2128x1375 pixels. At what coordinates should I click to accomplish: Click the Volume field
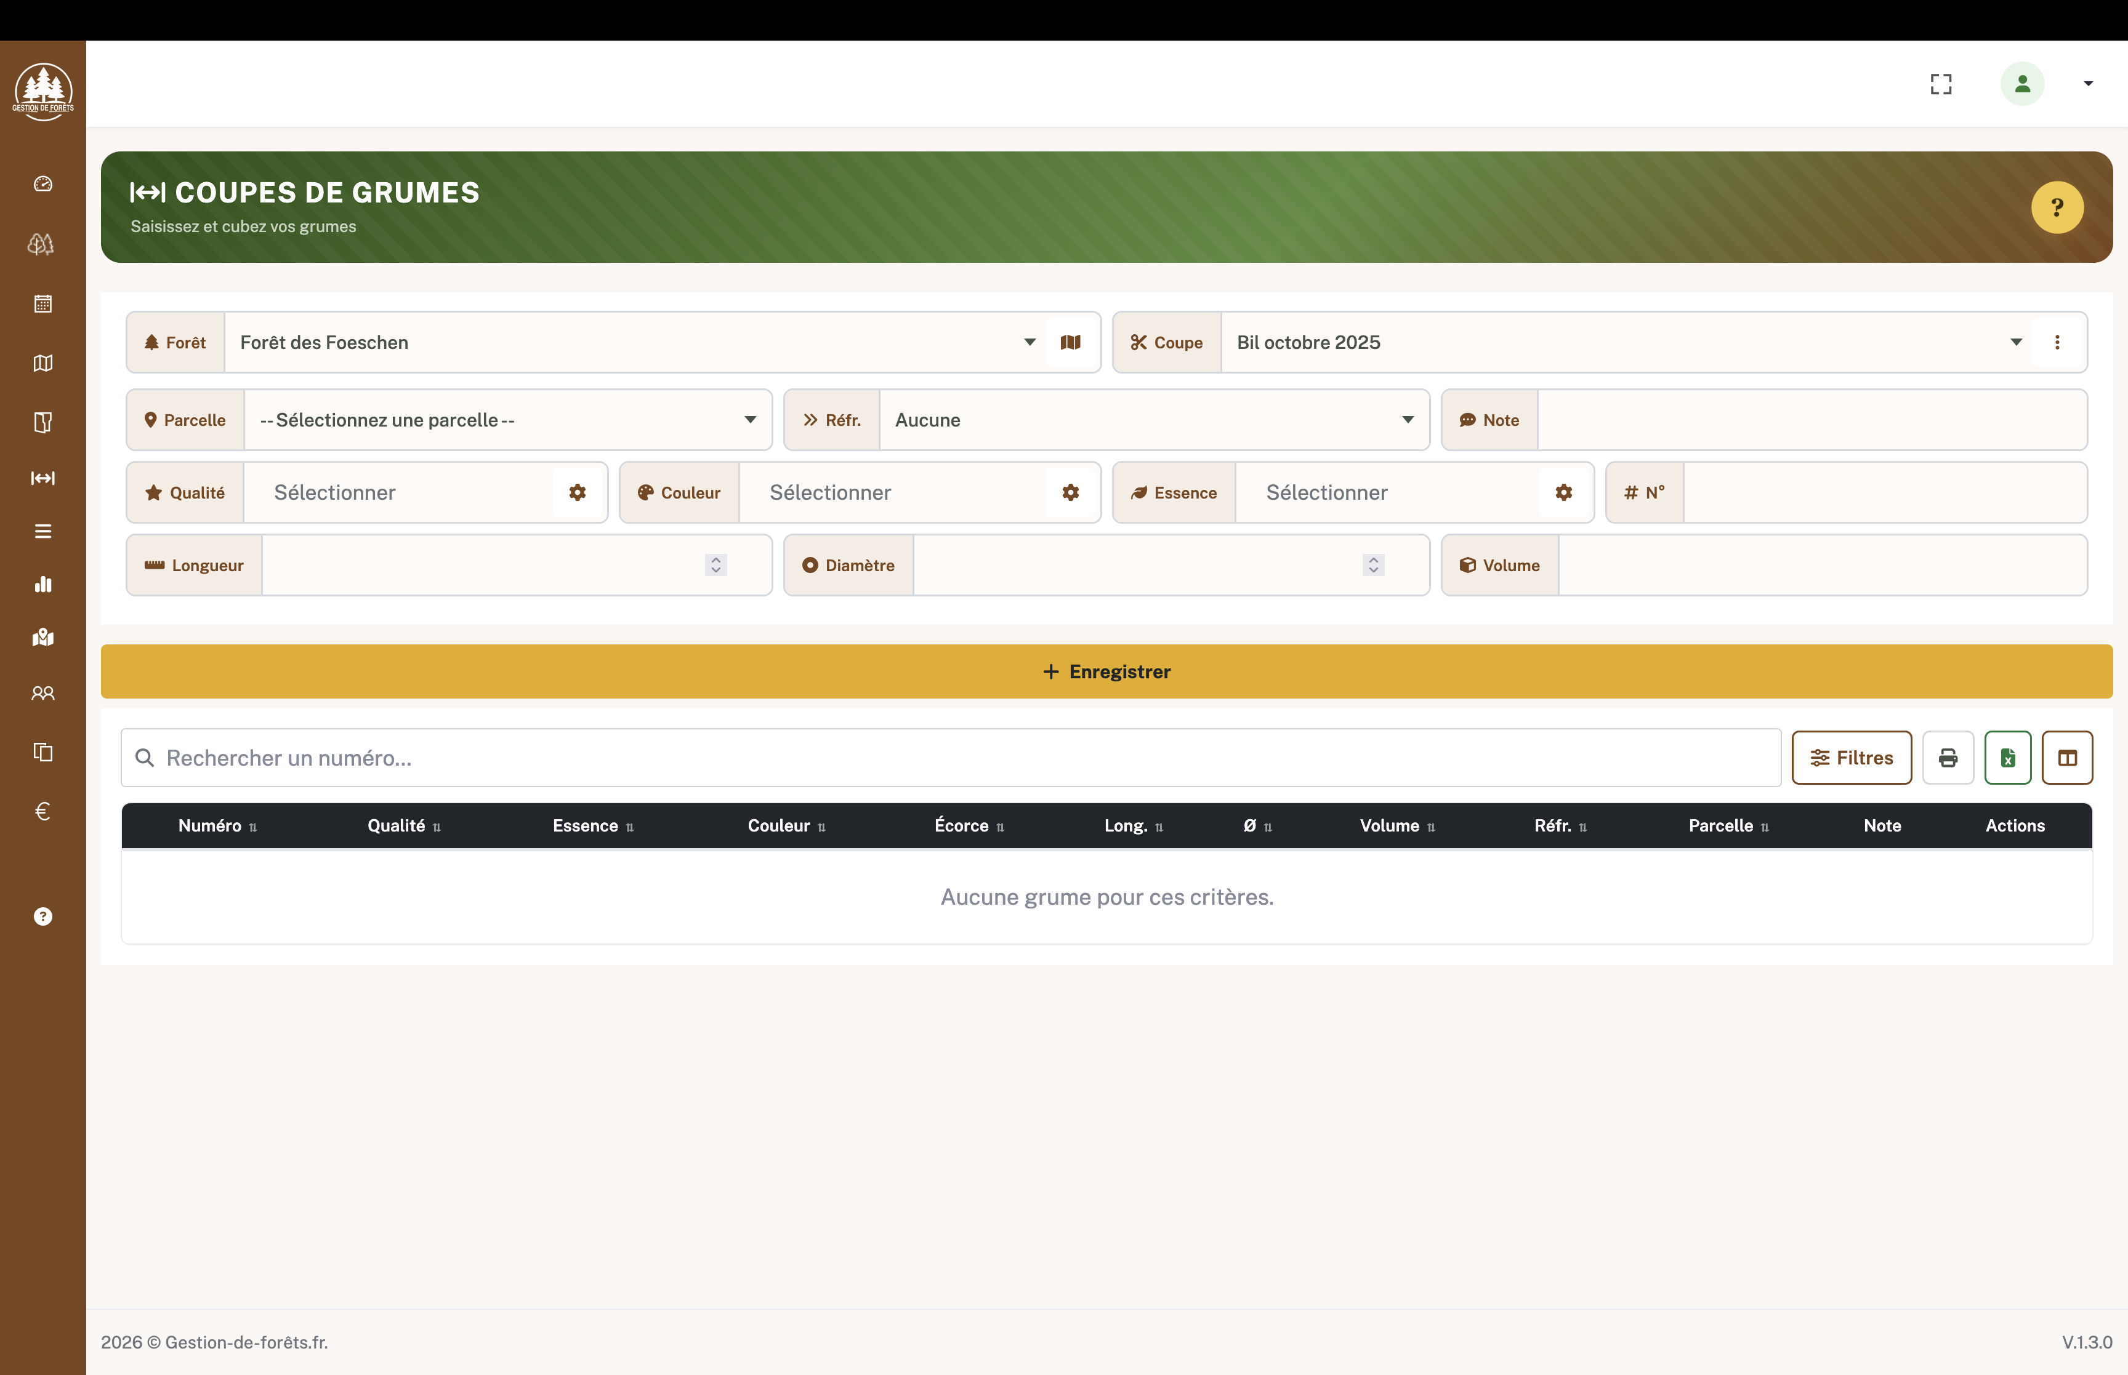tap(1823, 565)
